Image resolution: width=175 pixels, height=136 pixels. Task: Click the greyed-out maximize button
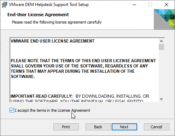click(150, 5)
